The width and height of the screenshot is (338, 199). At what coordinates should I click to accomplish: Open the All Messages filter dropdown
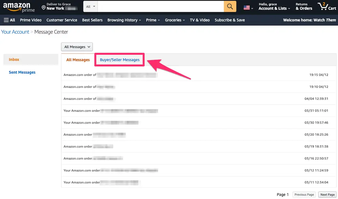[77, 47]
